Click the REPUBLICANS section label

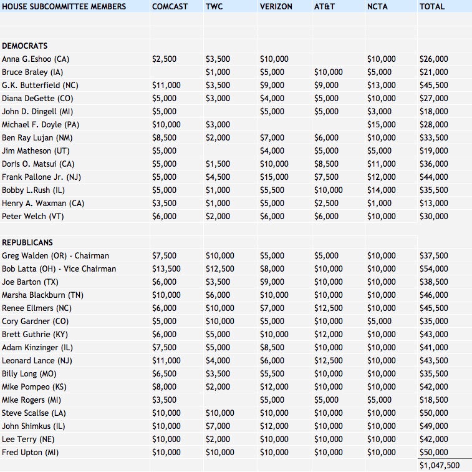click(x=27, y=242)
